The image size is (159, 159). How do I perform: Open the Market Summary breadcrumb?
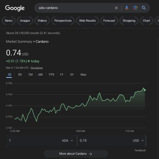coord(19,42)
